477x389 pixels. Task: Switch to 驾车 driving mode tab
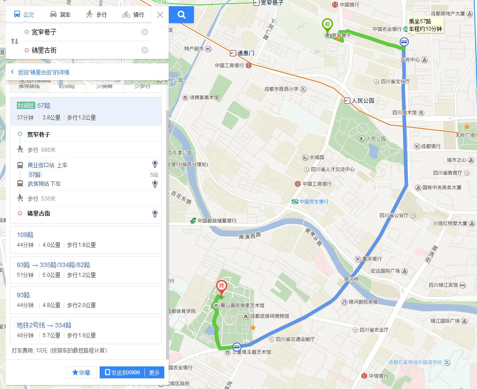[x=60, y=15]
